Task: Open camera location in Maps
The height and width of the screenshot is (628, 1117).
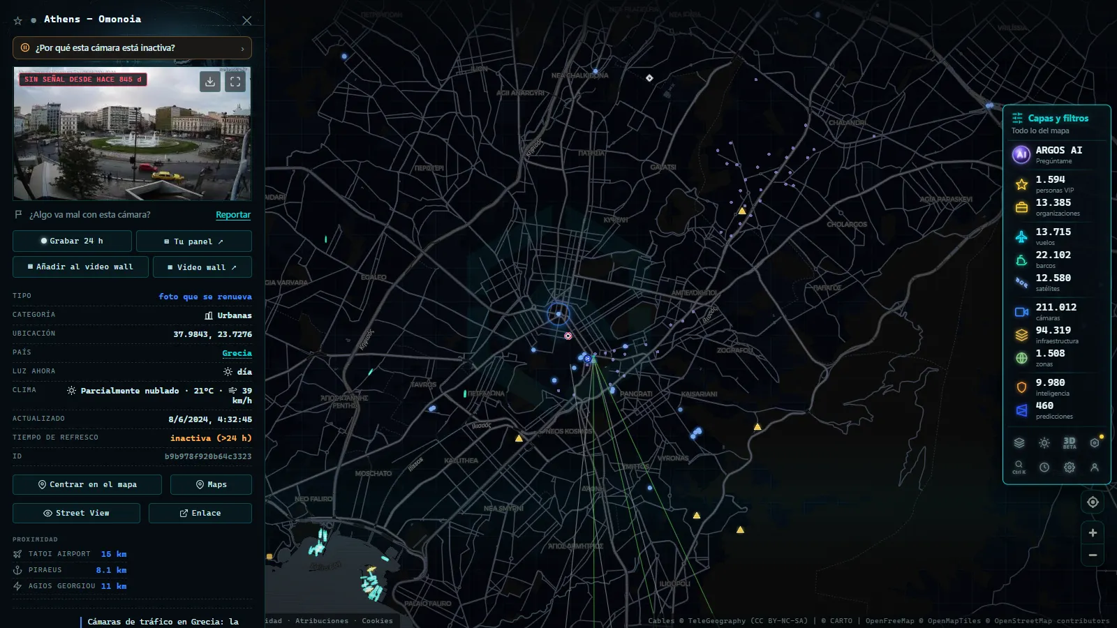Action: pos(211,485)
